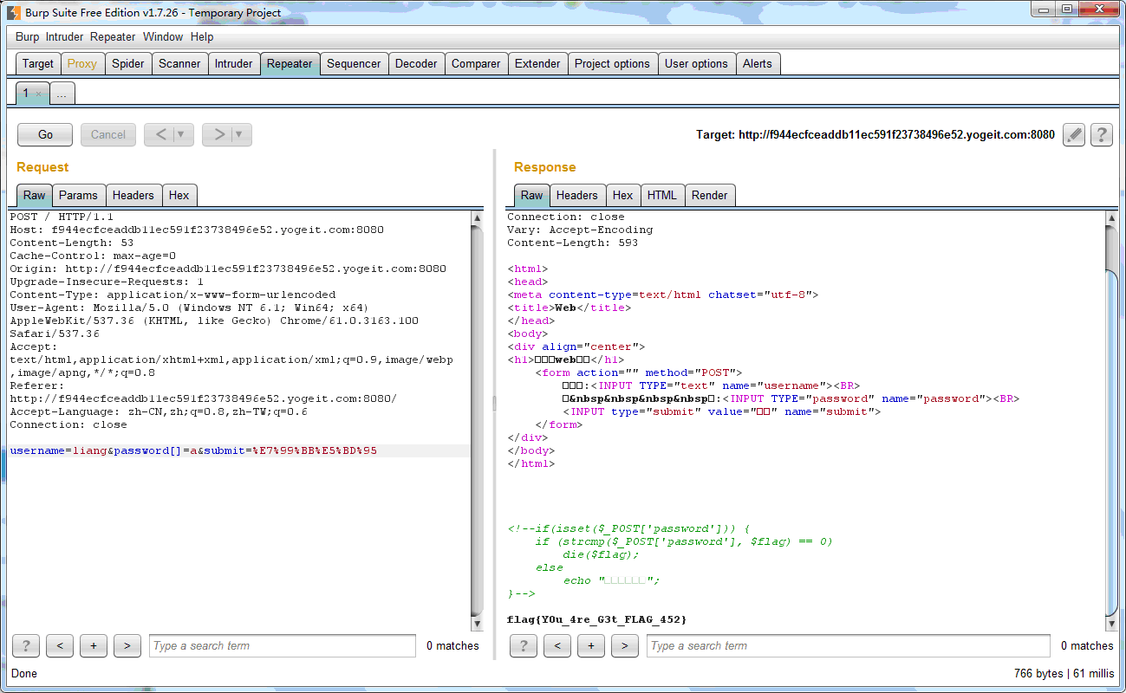Open help via the question mark next to target

(x=1101, y=134)
